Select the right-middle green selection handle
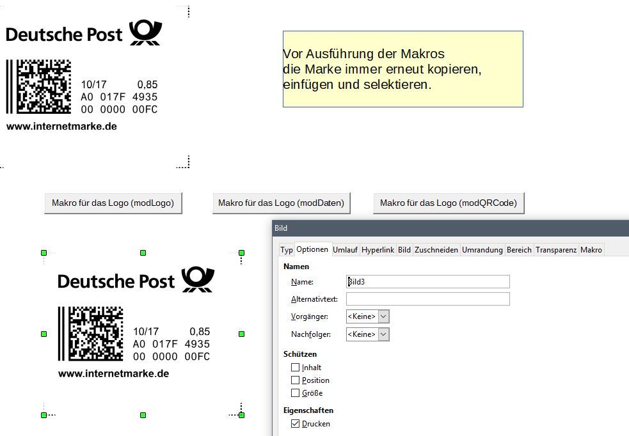The width and height of the screenshot is (629, 436). click(241, 334)
